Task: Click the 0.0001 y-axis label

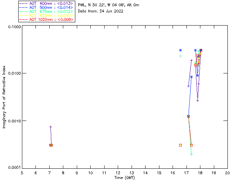Action: tap(14, 168)
